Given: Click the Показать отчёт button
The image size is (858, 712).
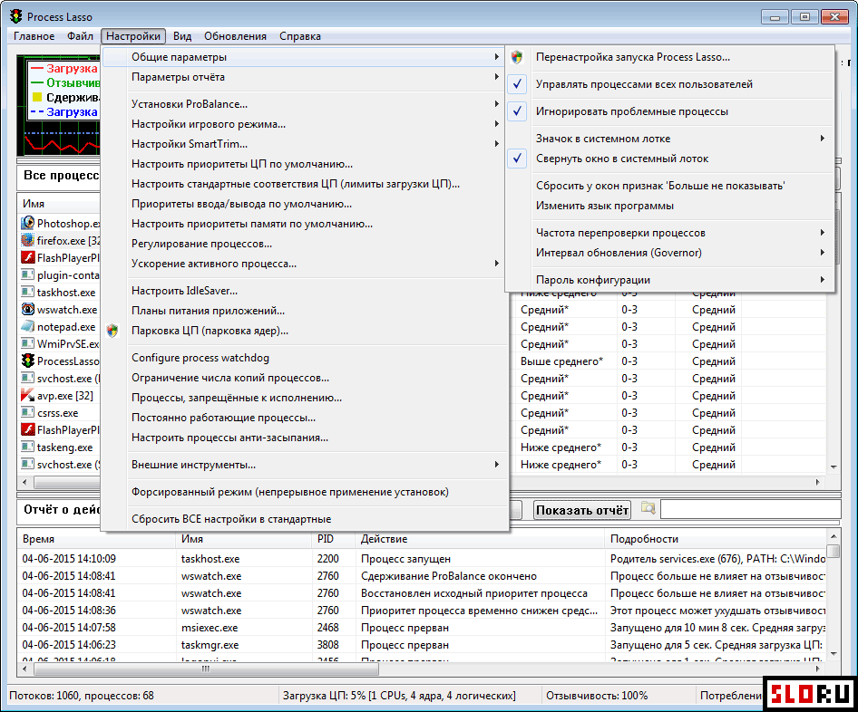Looking at the screenshot, I should [x=581, y=510].
